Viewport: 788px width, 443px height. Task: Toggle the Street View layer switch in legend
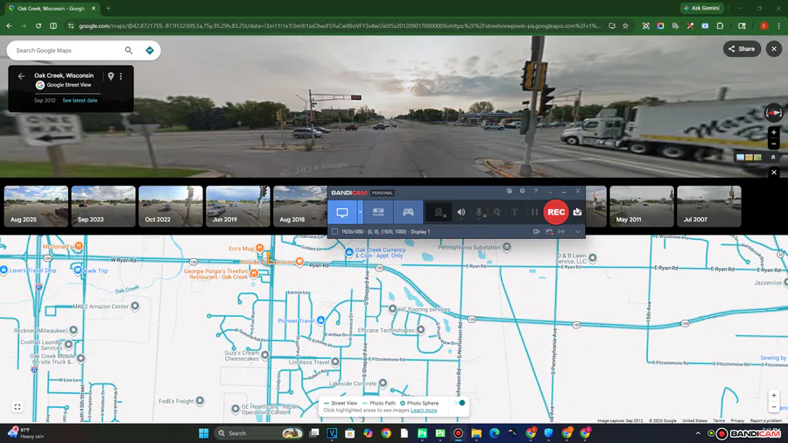click(x=460, y=403)
